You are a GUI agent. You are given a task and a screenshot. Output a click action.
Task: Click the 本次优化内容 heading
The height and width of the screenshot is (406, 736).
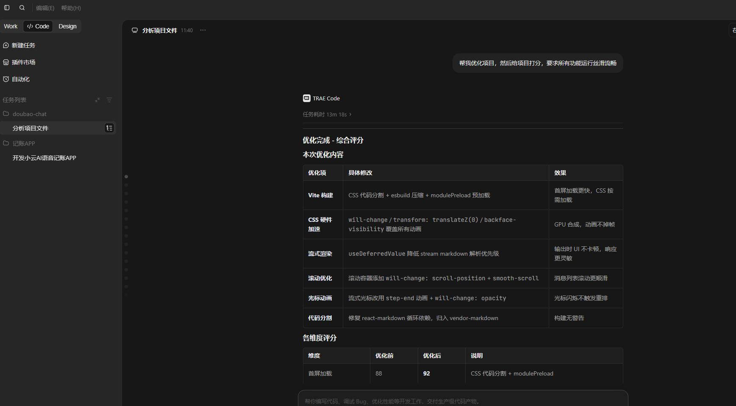pyautogui.click(x=323, y=155)
